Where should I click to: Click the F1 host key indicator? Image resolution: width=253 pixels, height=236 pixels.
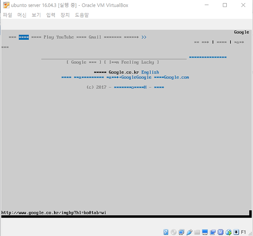tap(243, 232)
